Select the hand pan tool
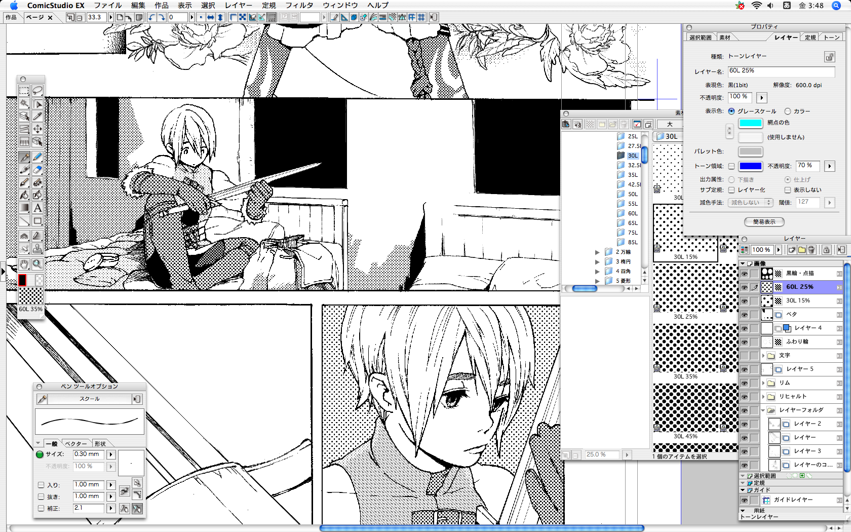The image size is (851, 532). 24,264
